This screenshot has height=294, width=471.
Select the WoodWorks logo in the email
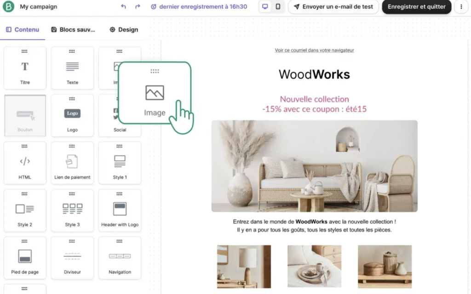[314, 74]
